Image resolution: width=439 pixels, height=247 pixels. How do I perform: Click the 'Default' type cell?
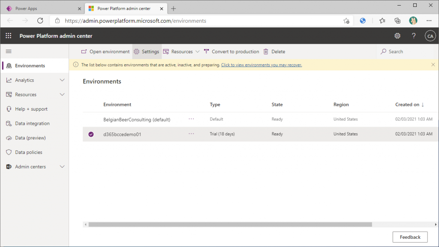pyautogui.click(x=216, y=119)
